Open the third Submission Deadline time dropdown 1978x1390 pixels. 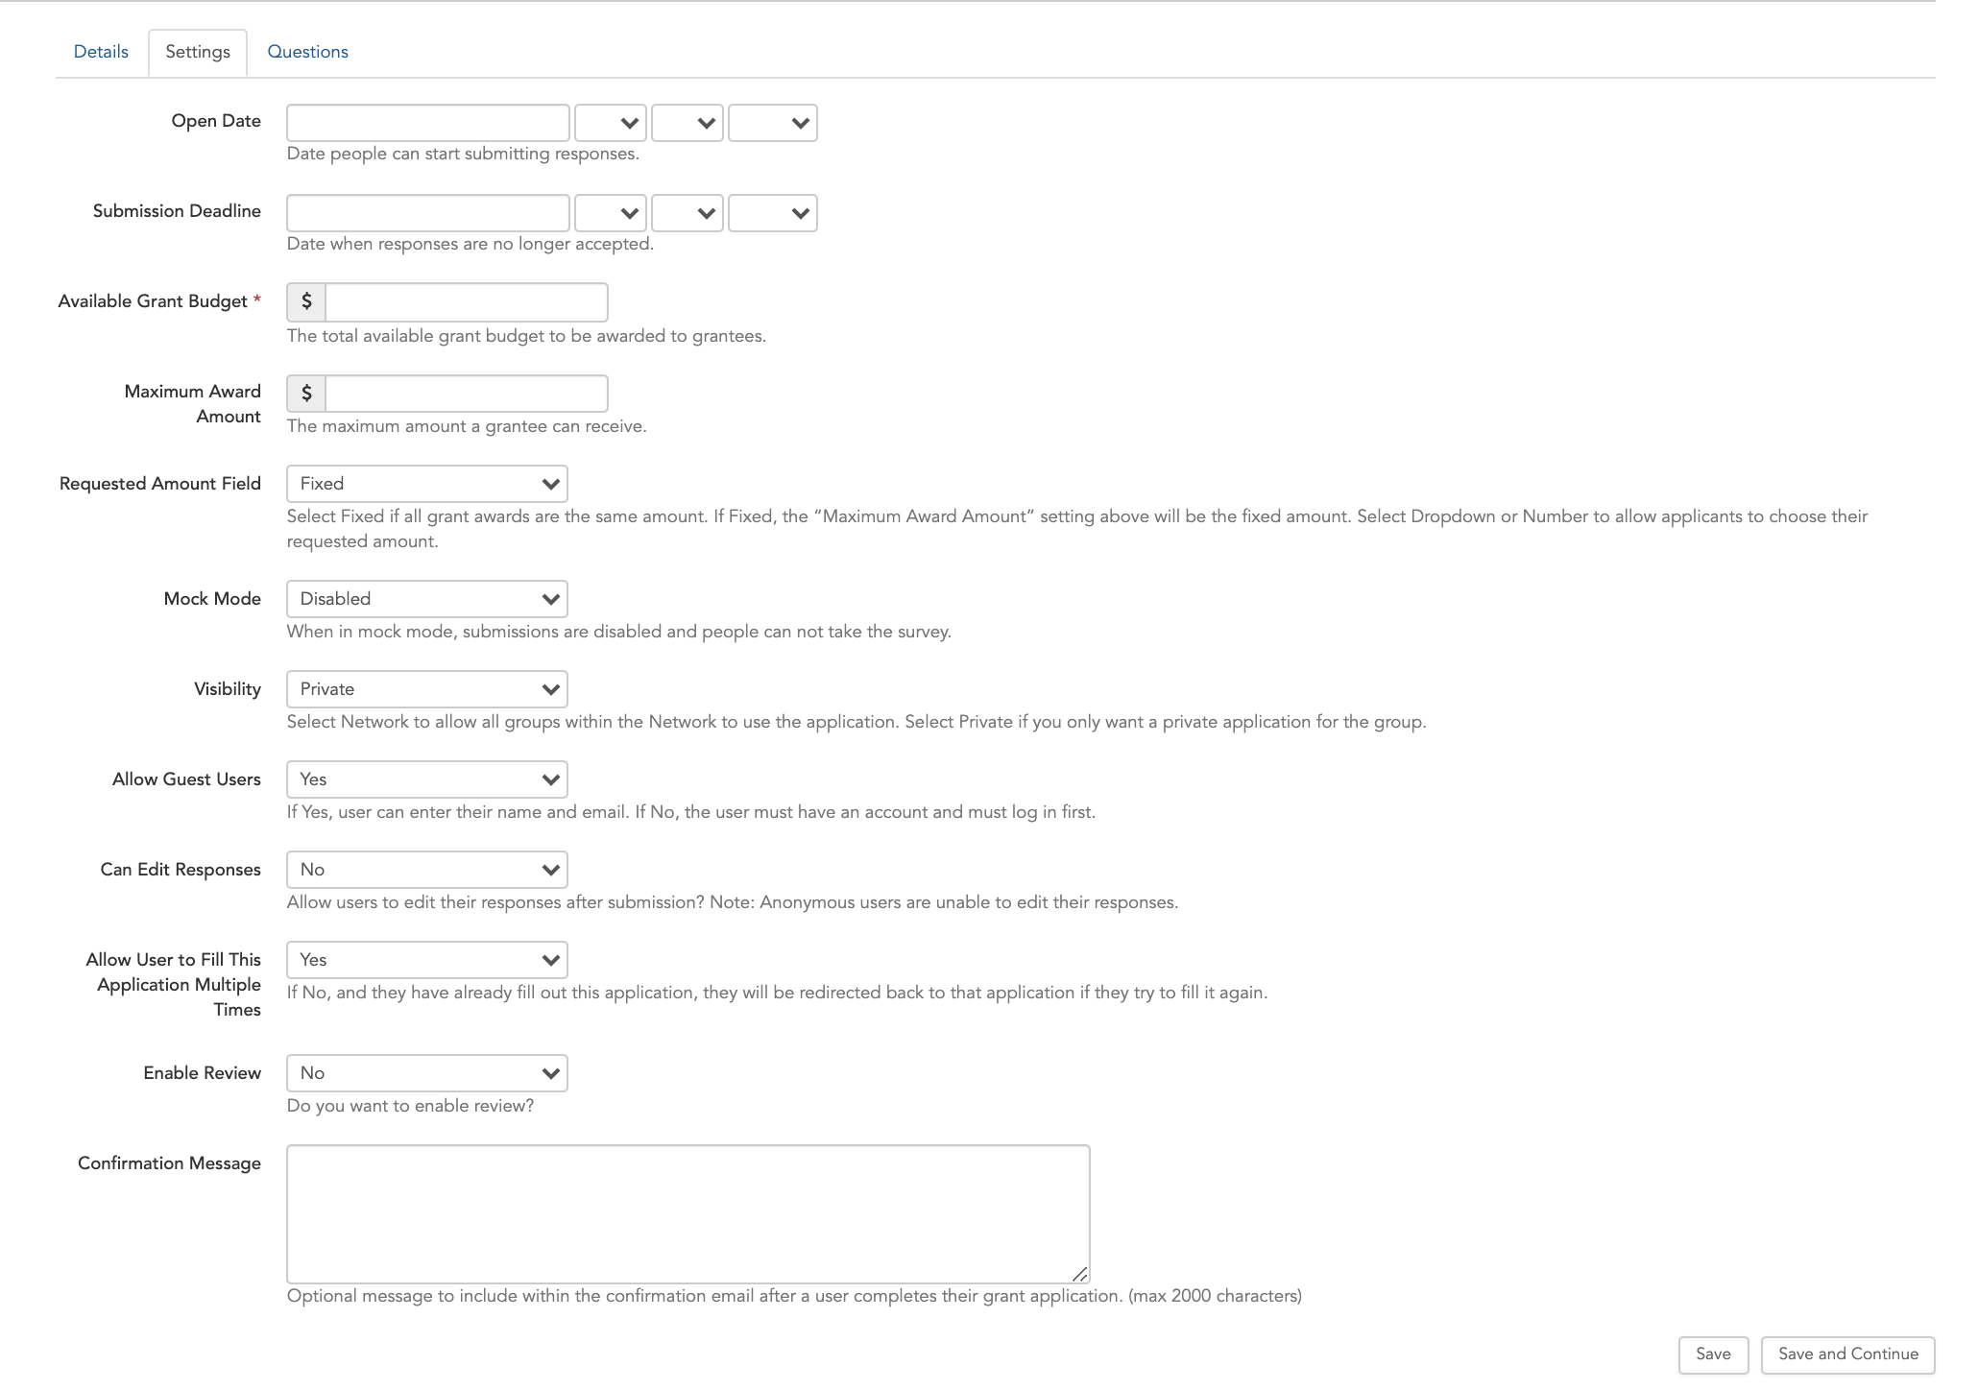[773, 213]
